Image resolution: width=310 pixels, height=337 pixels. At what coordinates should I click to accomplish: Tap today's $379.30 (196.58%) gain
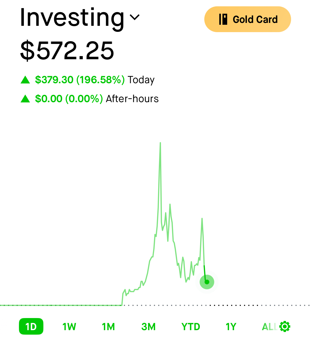[x=80, y=80]
